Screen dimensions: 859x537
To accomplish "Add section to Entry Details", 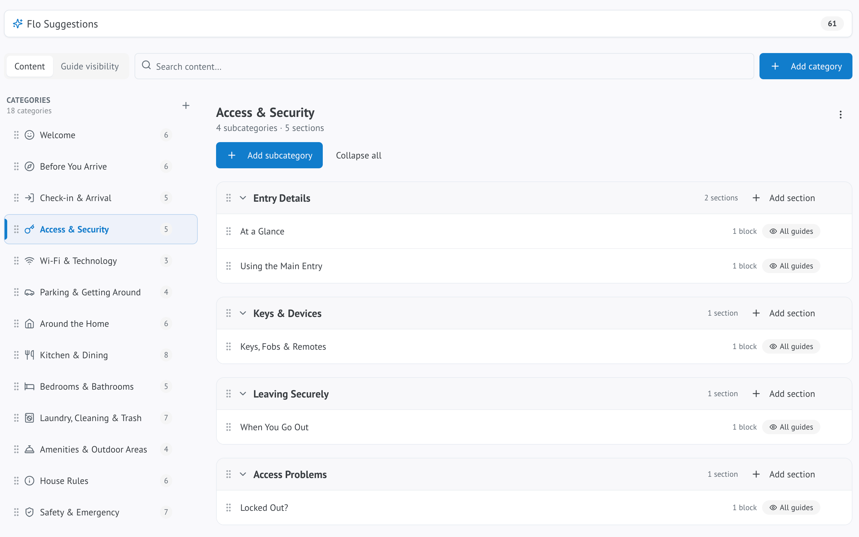I will [784, 198].
